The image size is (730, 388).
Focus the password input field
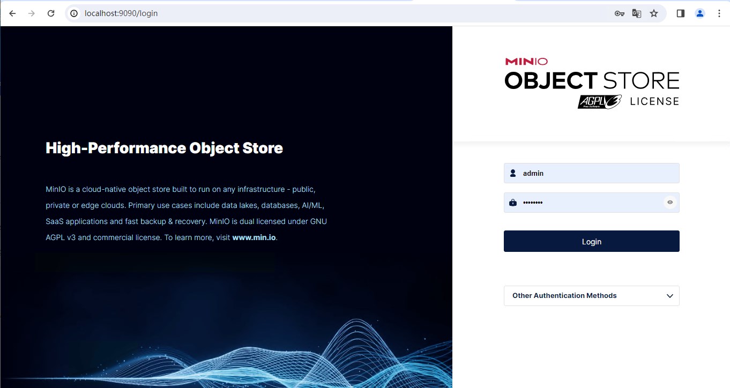[x=592, y=203]
